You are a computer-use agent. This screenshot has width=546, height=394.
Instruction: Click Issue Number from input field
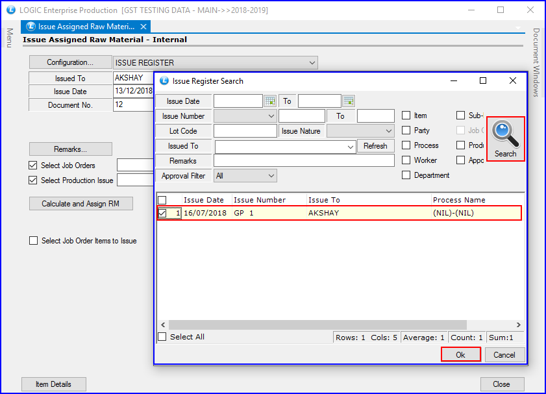(301, 116)
